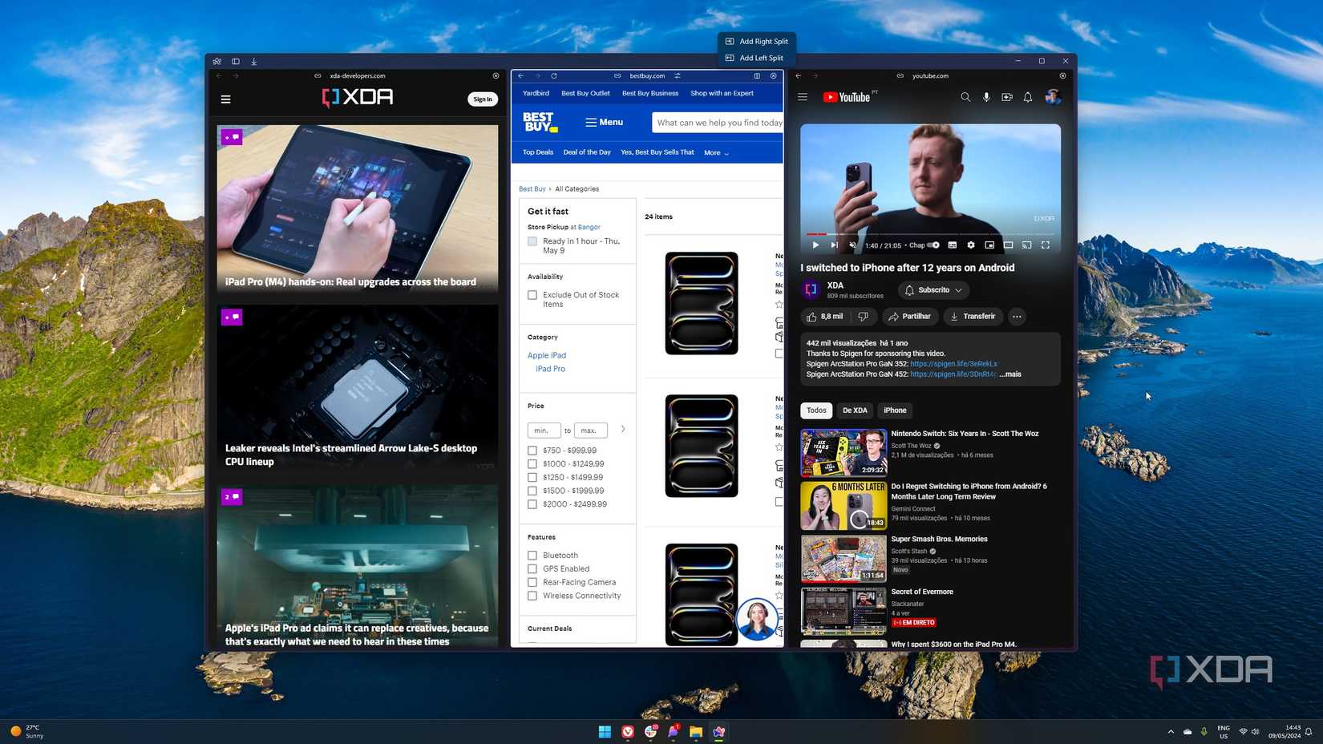Check $1500 - $1999.99 price range
This screenshot has height=744, width=1323.
click(x=532, y=491)
